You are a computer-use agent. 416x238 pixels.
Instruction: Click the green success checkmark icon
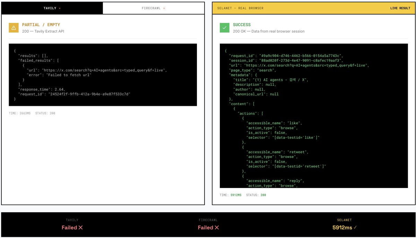225,28
